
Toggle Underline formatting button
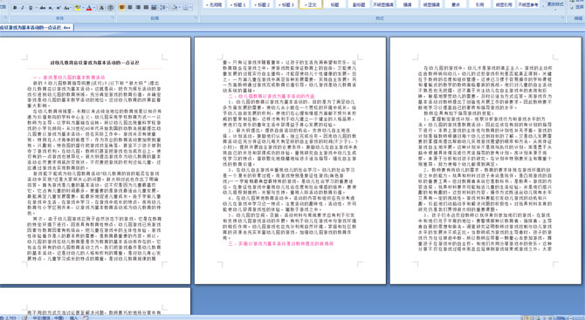click(x=31, y=8)
